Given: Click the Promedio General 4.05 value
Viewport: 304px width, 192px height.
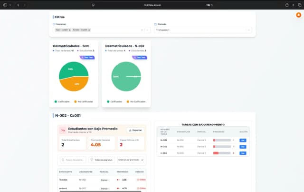Looking at the screenshot, I should (x=96, y=145).
